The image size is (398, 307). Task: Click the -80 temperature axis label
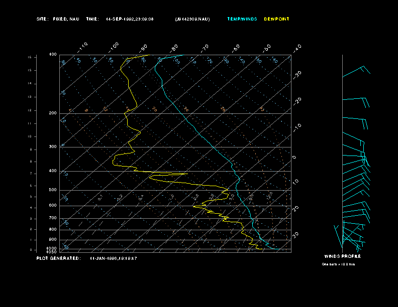174,48
